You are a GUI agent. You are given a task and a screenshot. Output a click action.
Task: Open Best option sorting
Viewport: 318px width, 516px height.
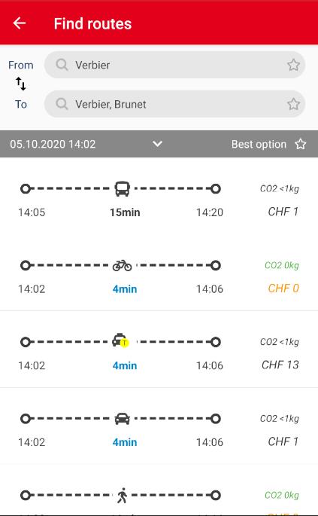[259, 144]
